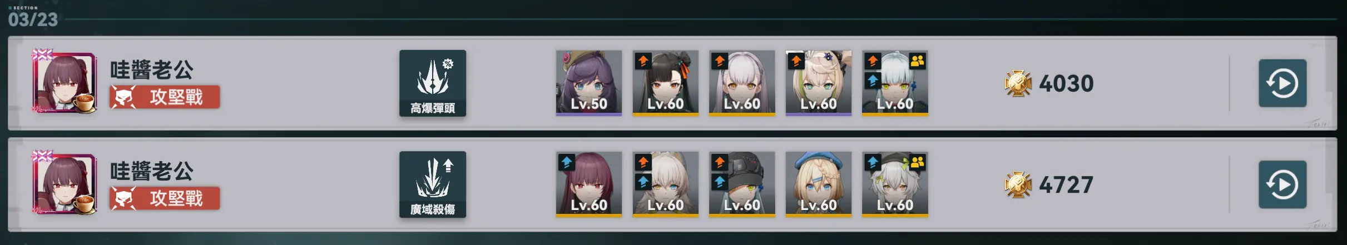Open support-marked white-haired character in first row
The width and height of the screenshot is (1347, 245).
click(895, 83)
